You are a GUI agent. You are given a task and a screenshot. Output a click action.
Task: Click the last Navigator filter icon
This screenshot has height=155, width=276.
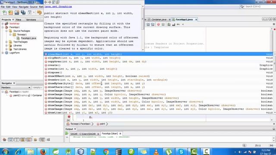(48, 139)
